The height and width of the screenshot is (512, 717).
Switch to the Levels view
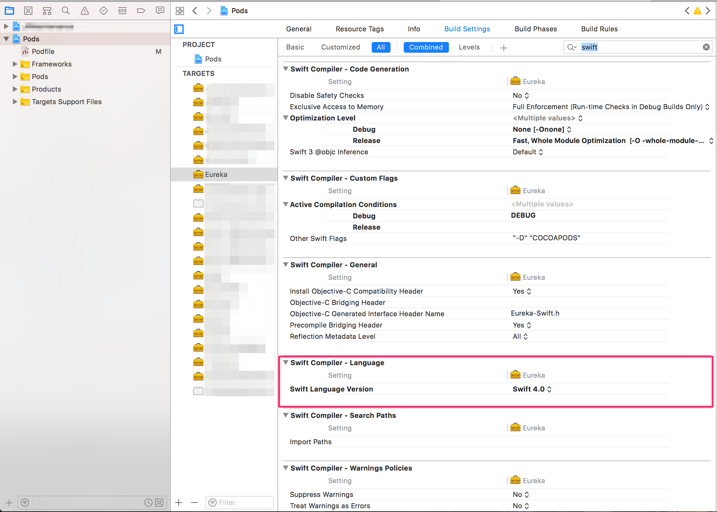click(x=469, y=47)
